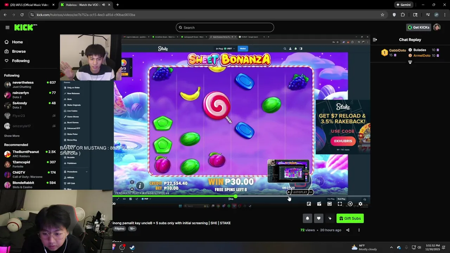Screen dimensions: 450x253
Task: Open BlondeRabbit recommended channel
Action: [30, 185]
